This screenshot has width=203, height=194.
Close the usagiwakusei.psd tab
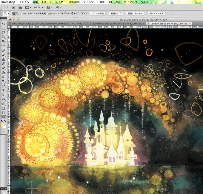(x=88, y=24)
